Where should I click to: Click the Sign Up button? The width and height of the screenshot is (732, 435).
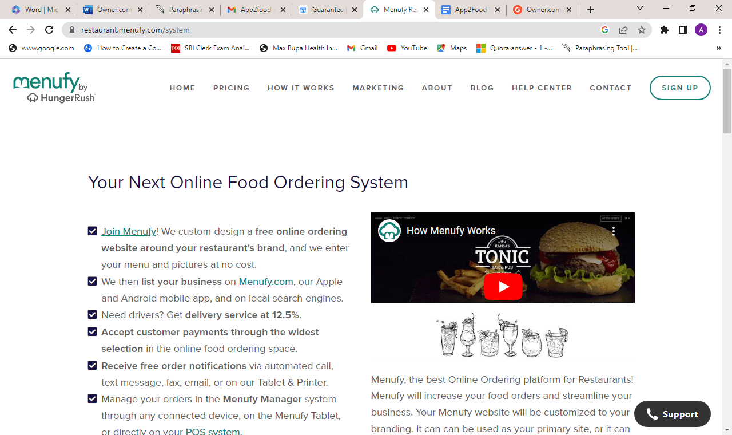680,88
